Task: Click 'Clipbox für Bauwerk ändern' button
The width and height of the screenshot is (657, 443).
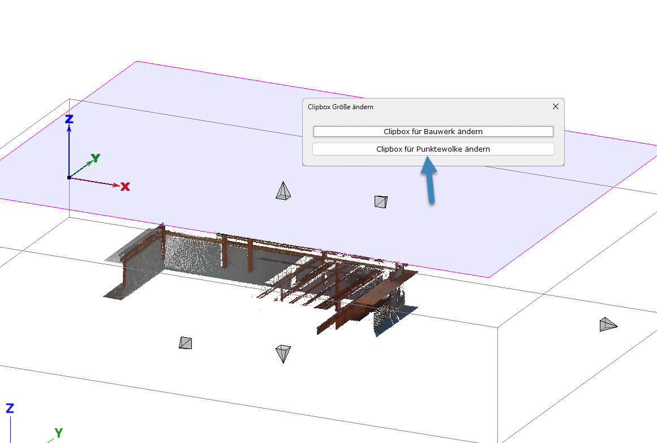Action: click(433, 131)
